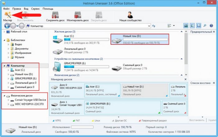The width and height of the screenshot is (218, 137).
Task: Select Новый том (D:) in the tree
Action: pyautogui.click(x=24, y=74)
